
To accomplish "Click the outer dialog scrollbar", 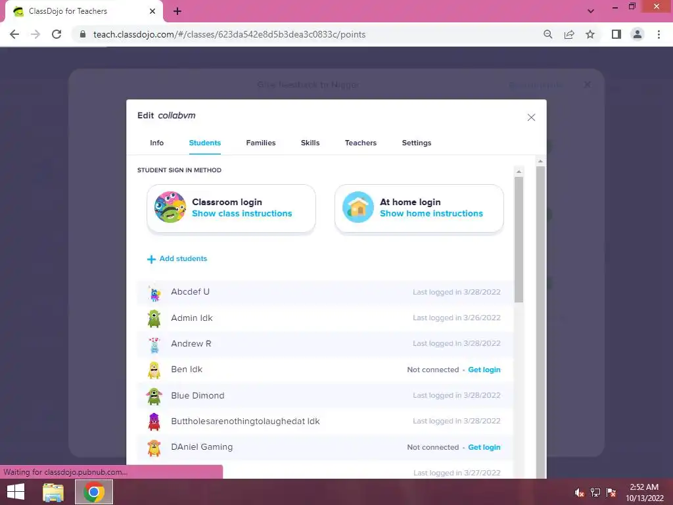I will (540, 322).
